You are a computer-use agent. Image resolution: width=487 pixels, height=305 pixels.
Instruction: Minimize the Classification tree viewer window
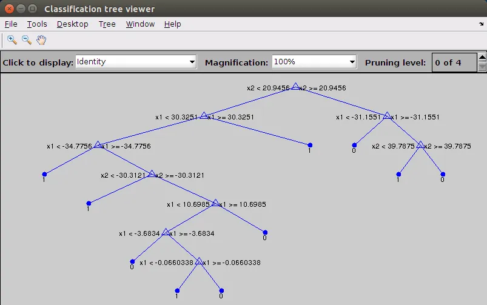[x=21, y=8]
